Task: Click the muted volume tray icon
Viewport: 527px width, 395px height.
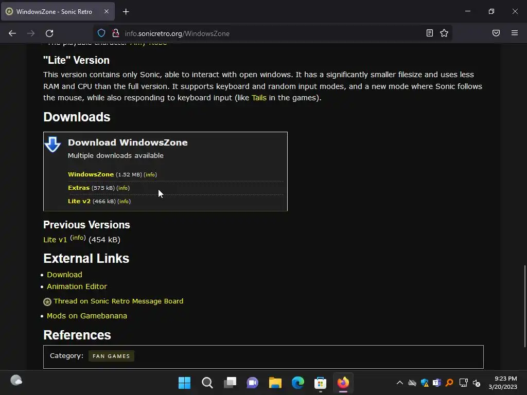Action: point(476,383)
